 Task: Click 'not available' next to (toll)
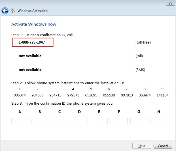pyautogui.click(x=30, y=56)
